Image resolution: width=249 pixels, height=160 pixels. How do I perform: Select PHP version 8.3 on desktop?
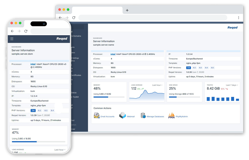200,68
